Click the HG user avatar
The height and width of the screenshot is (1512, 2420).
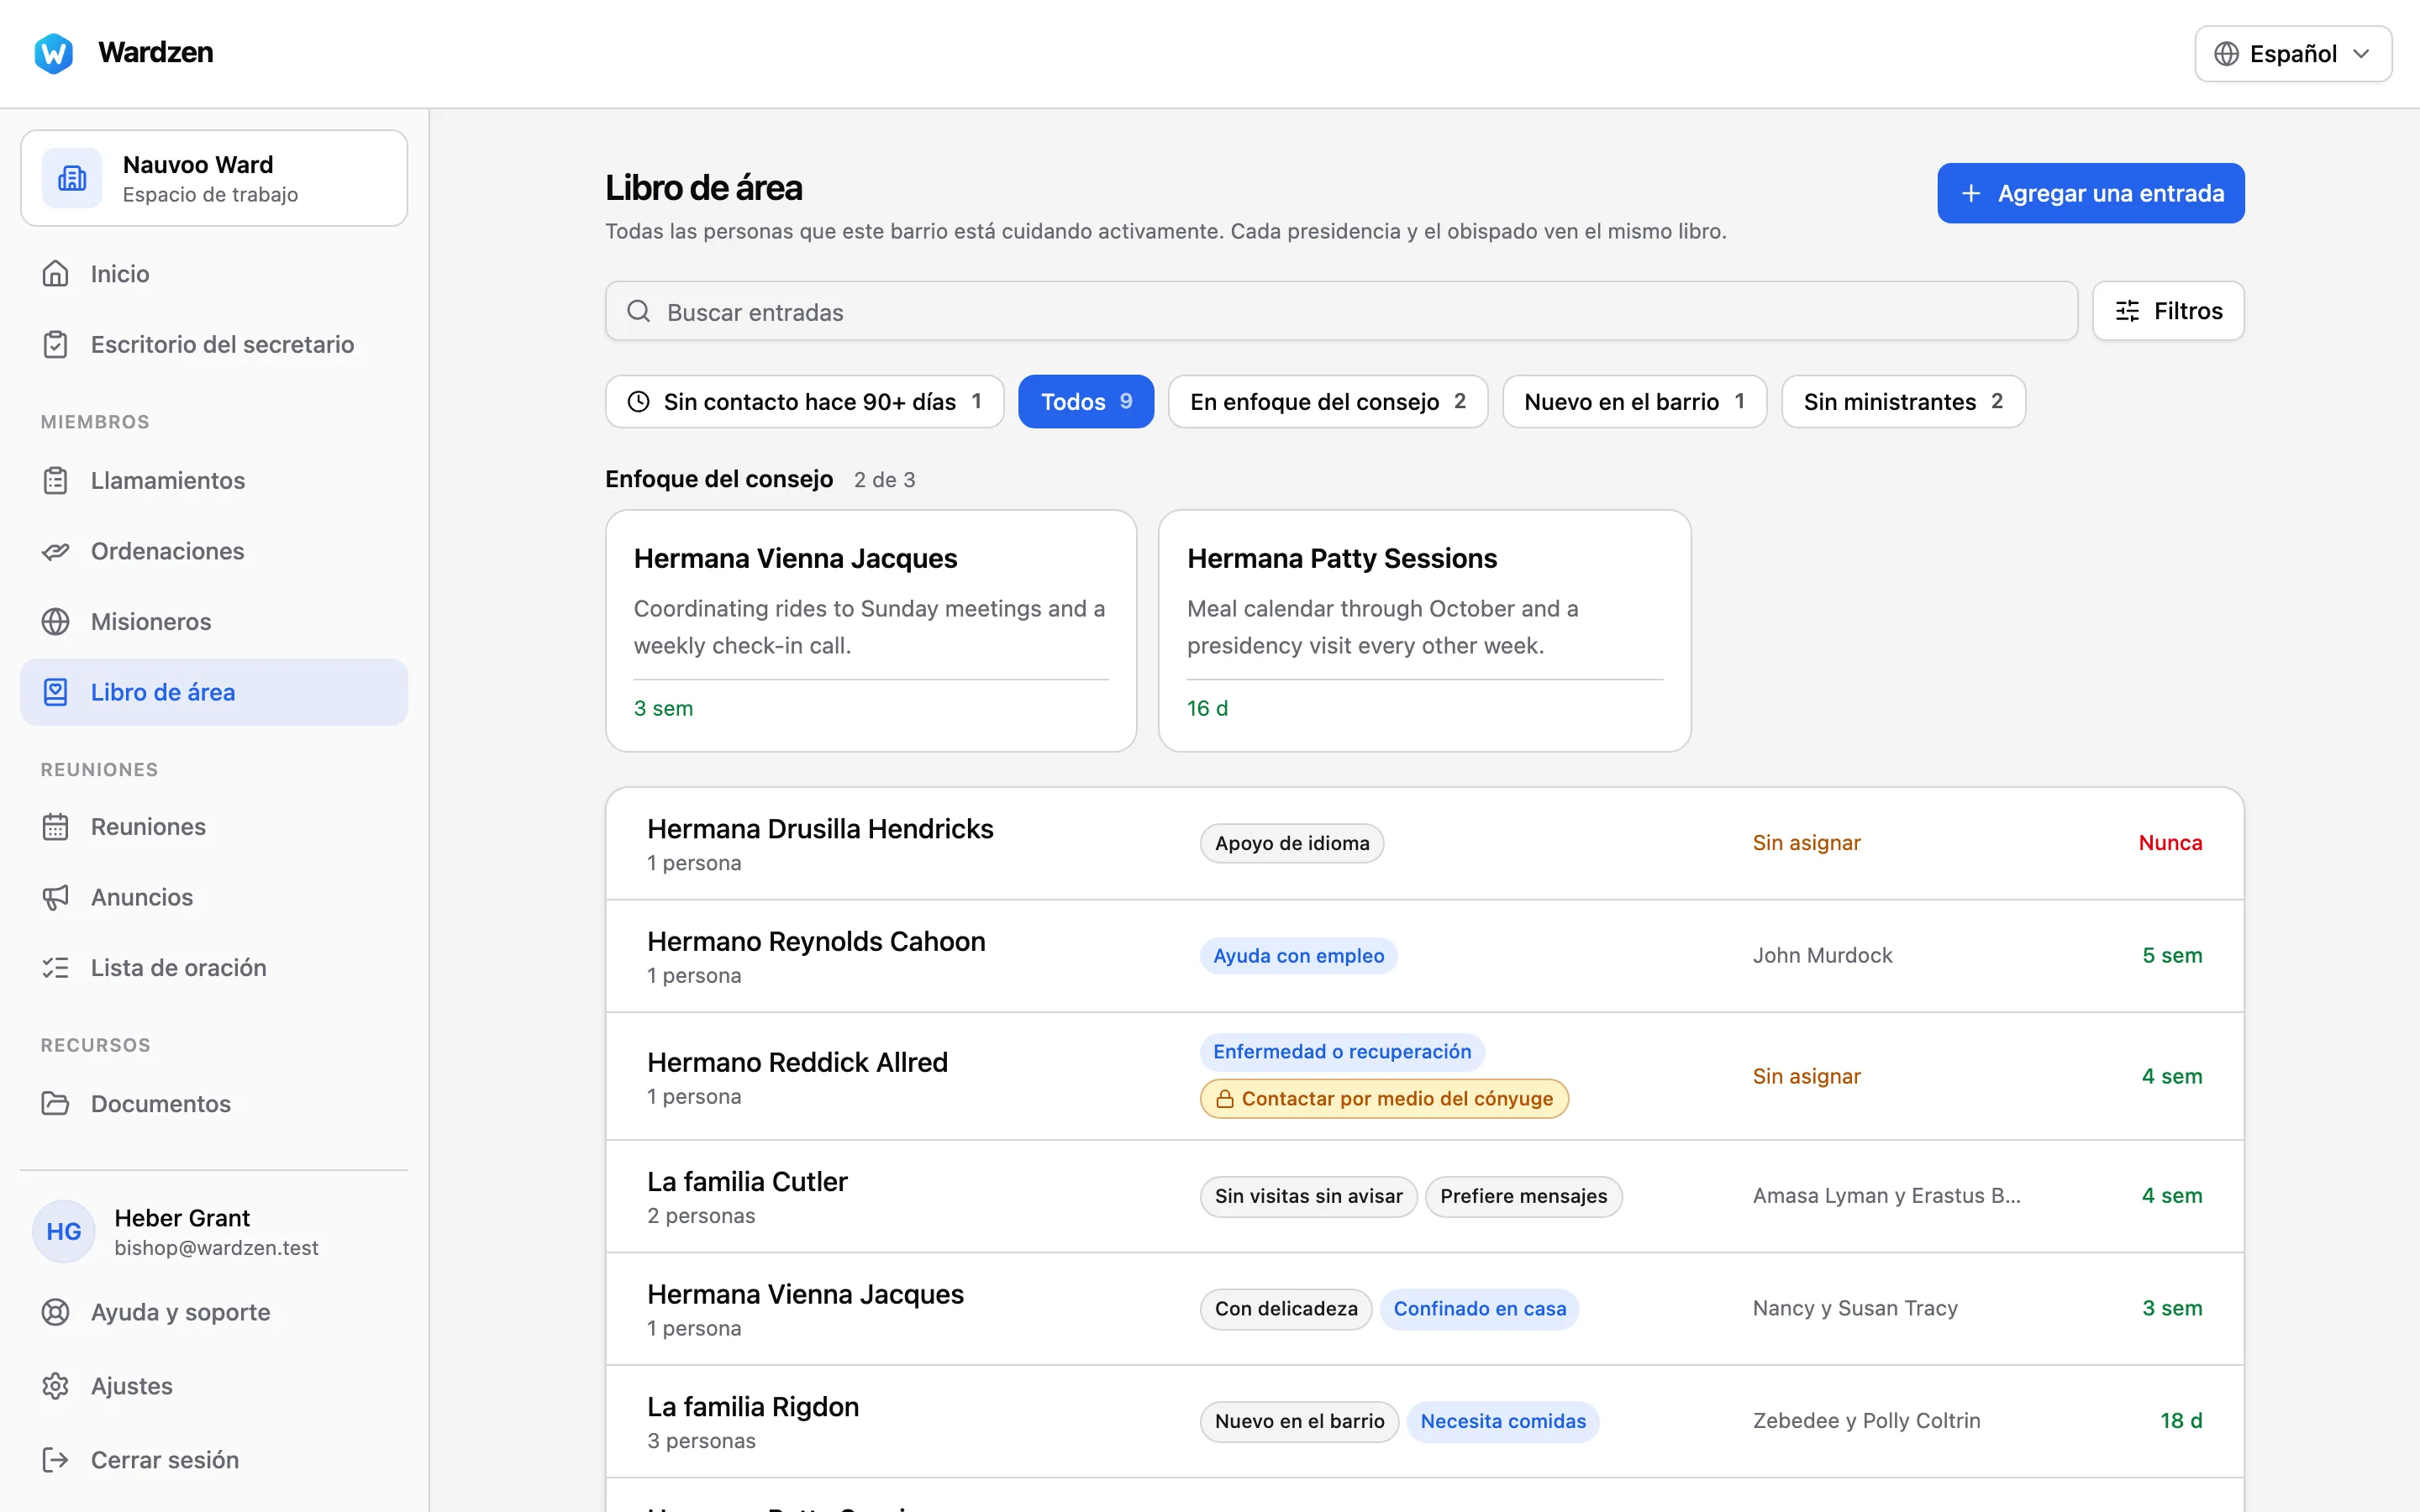64,1231
